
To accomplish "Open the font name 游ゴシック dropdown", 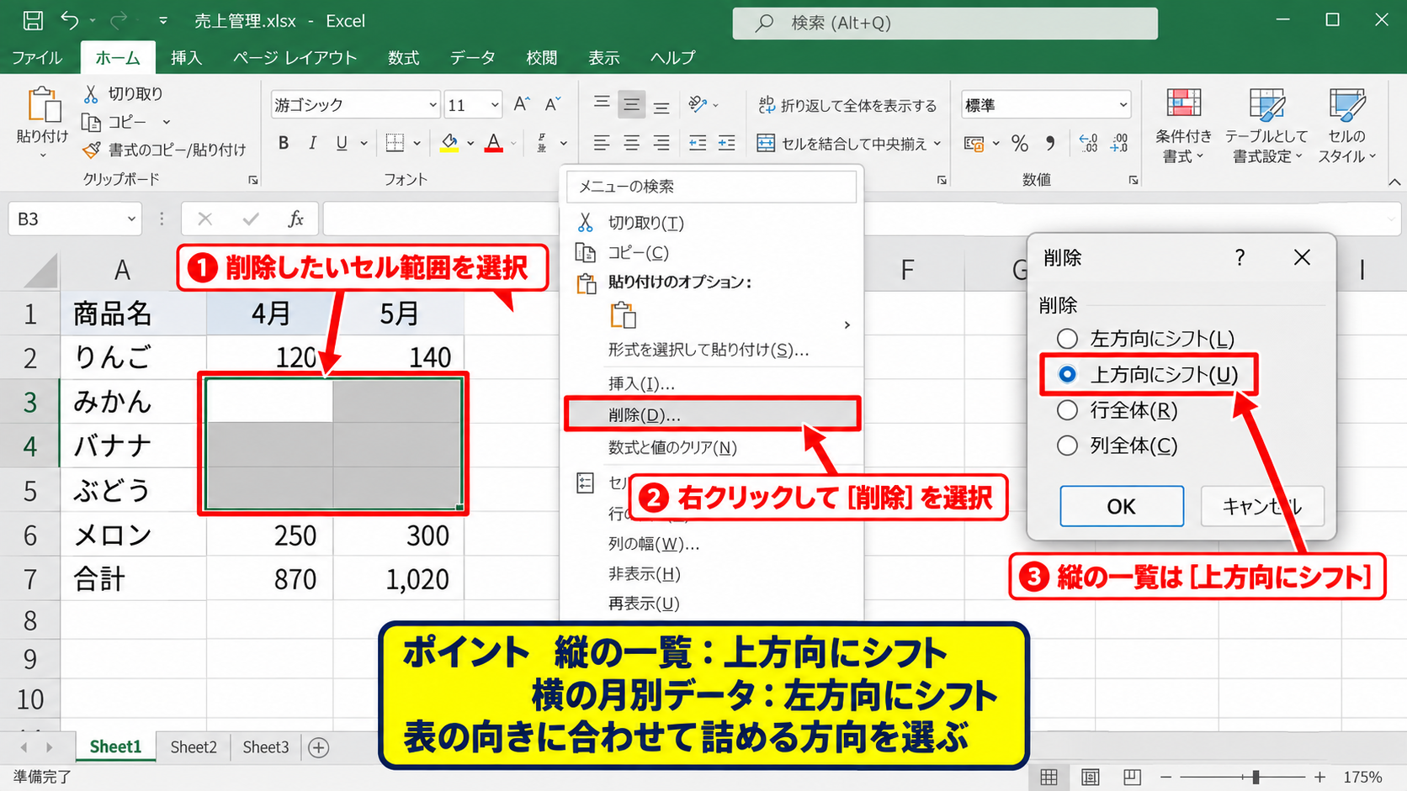I will tap(433, 105).
